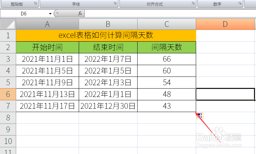The height and width of the screenshot is (154, 256).
Task: Click the 开始时间 header cell
Action: pyautogui.click(x=47, y=47)
